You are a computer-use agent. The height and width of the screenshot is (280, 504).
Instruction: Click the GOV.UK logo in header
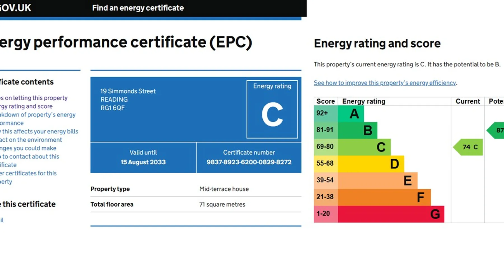[x=15, y=8]
